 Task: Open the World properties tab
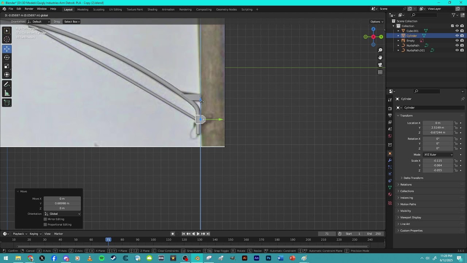pos(390,136)
